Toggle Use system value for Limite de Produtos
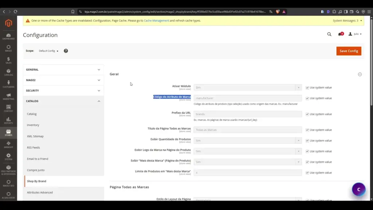This screenshot has width=373, height=210. tap(307, 173)
